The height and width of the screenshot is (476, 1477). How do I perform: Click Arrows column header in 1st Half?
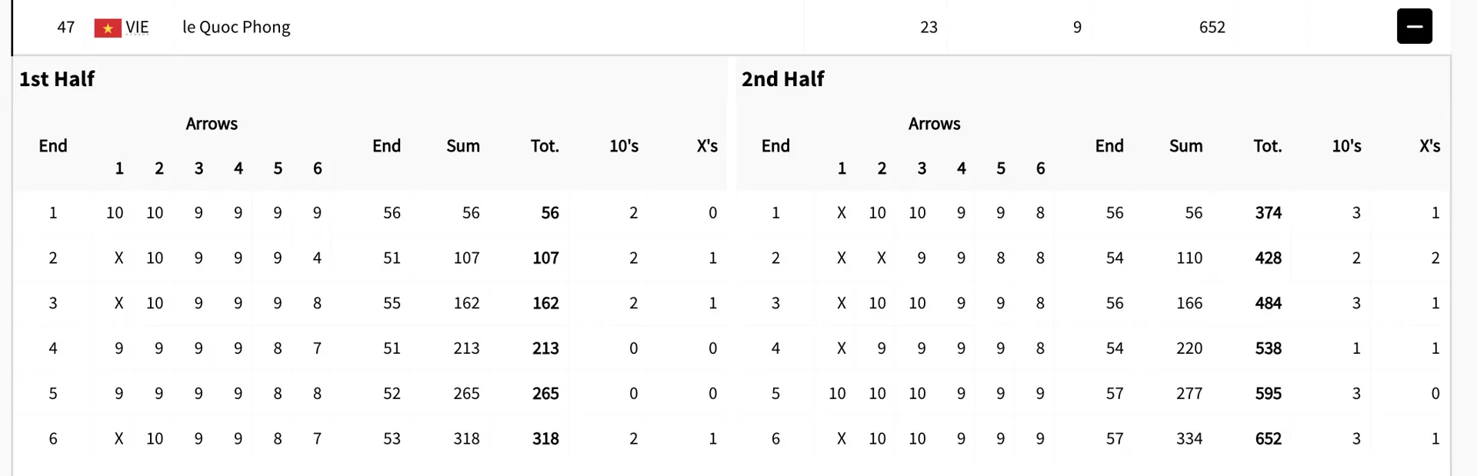[212, 124]
